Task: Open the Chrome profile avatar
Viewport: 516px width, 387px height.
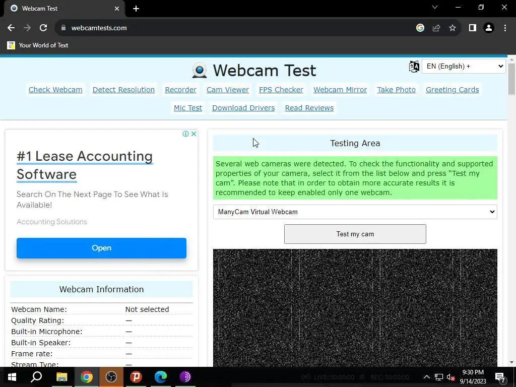Action: pos(489,28)
